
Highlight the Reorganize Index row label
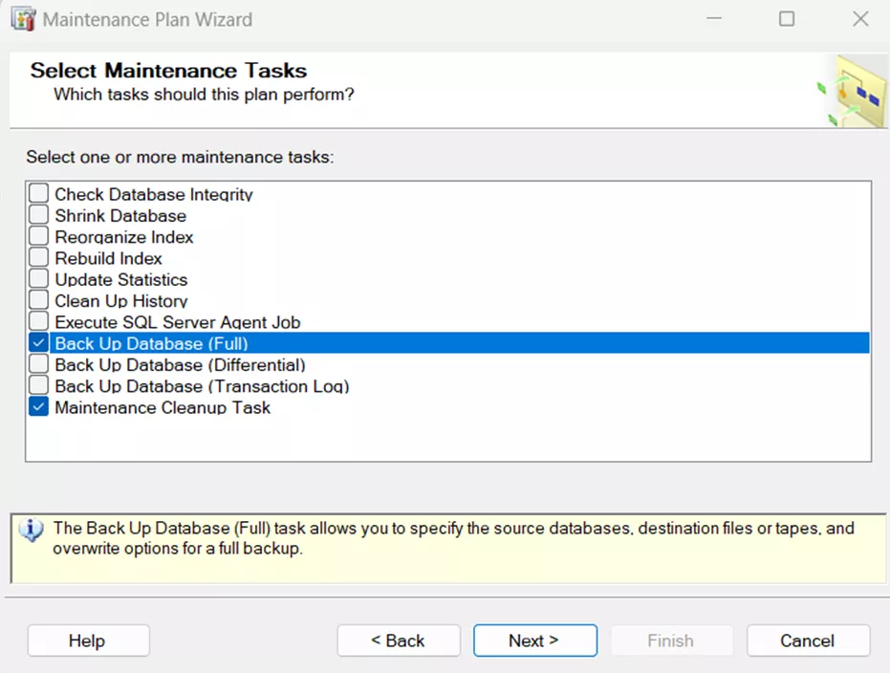[123, 237]
